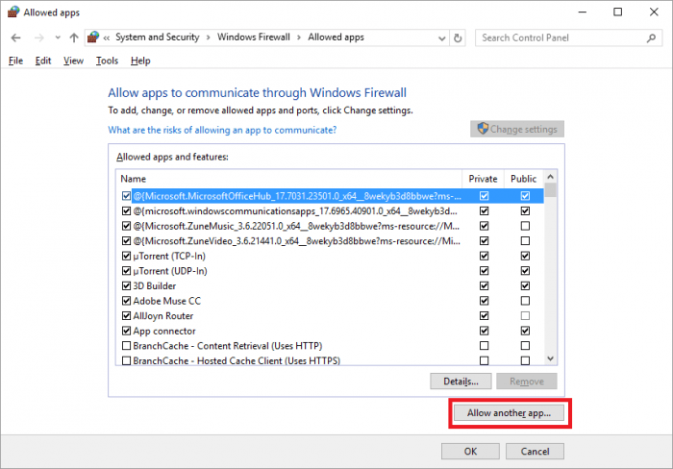673x469 pixels.
Task: Toggle the MicrosoftOfficeHub name checkbox
Action: tap(126, 196)
